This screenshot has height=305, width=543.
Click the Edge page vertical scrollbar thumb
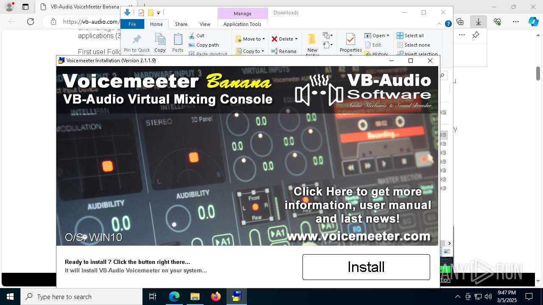click(x=538, y=73)
